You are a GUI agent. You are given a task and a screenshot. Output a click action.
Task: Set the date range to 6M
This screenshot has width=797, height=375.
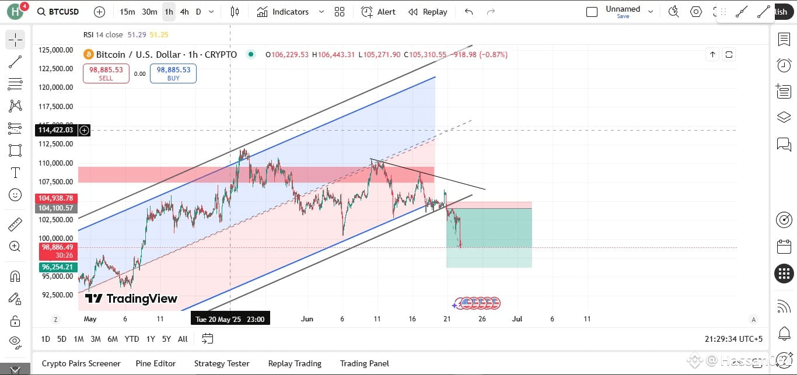click(x=113, y=339)
